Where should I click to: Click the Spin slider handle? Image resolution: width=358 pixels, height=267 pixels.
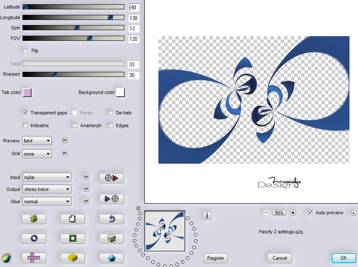coord(77,28)
